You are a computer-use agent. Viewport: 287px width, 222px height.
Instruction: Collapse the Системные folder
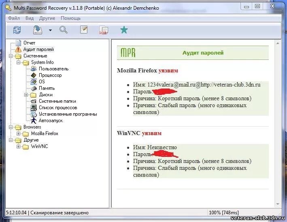[11, 56]
